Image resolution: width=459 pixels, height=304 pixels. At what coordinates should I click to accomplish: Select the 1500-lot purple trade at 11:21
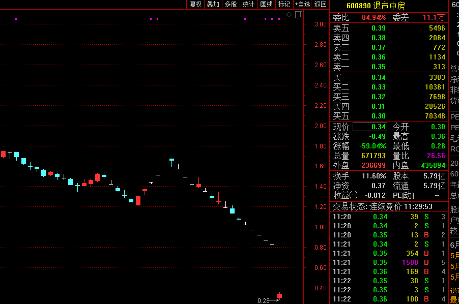410,262
